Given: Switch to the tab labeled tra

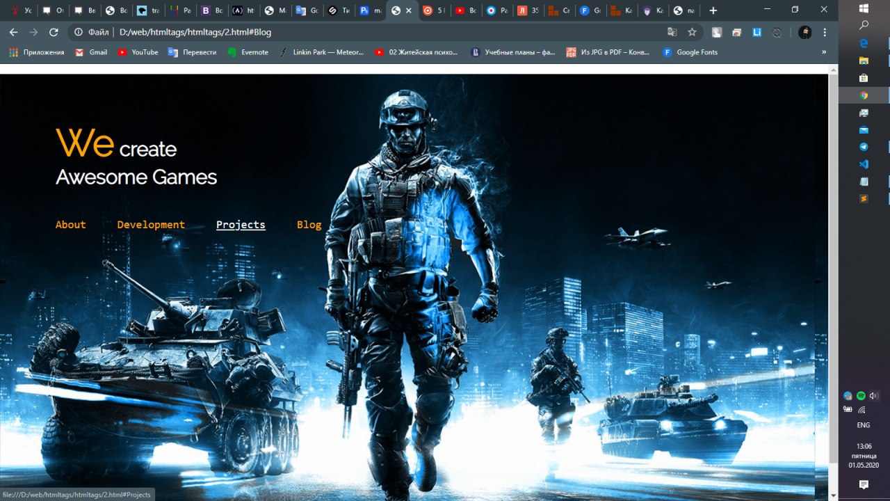Looking at the screenshot, I should pyautogui.click(x=149, y=10).
